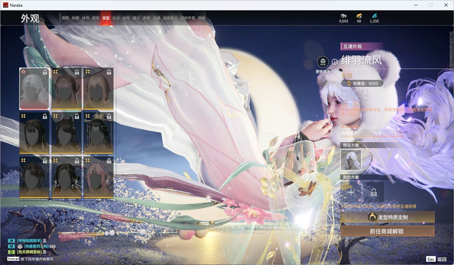Screen dimensions: 454x265
Task: Click the chat message from 呼啦啦跳跳羊
Action: (32, 240)
